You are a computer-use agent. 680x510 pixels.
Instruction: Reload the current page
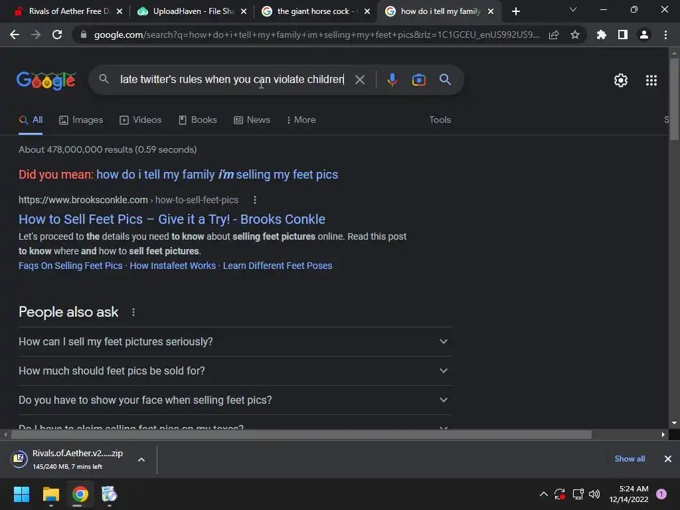57,35
